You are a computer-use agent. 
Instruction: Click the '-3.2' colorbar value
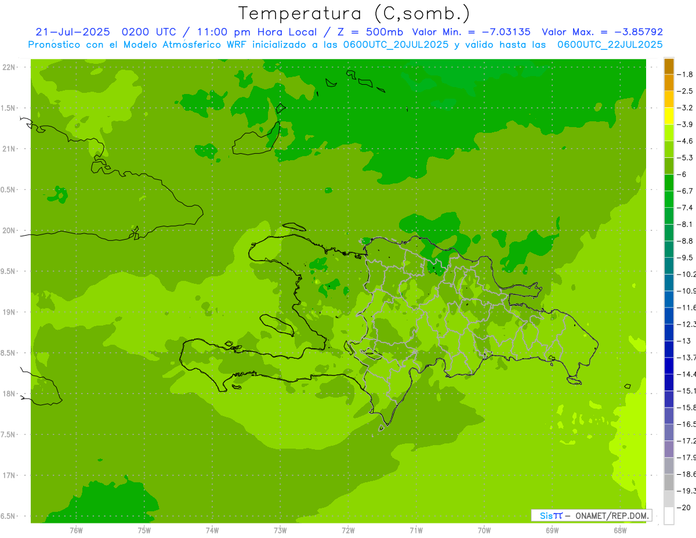[685, 108]
